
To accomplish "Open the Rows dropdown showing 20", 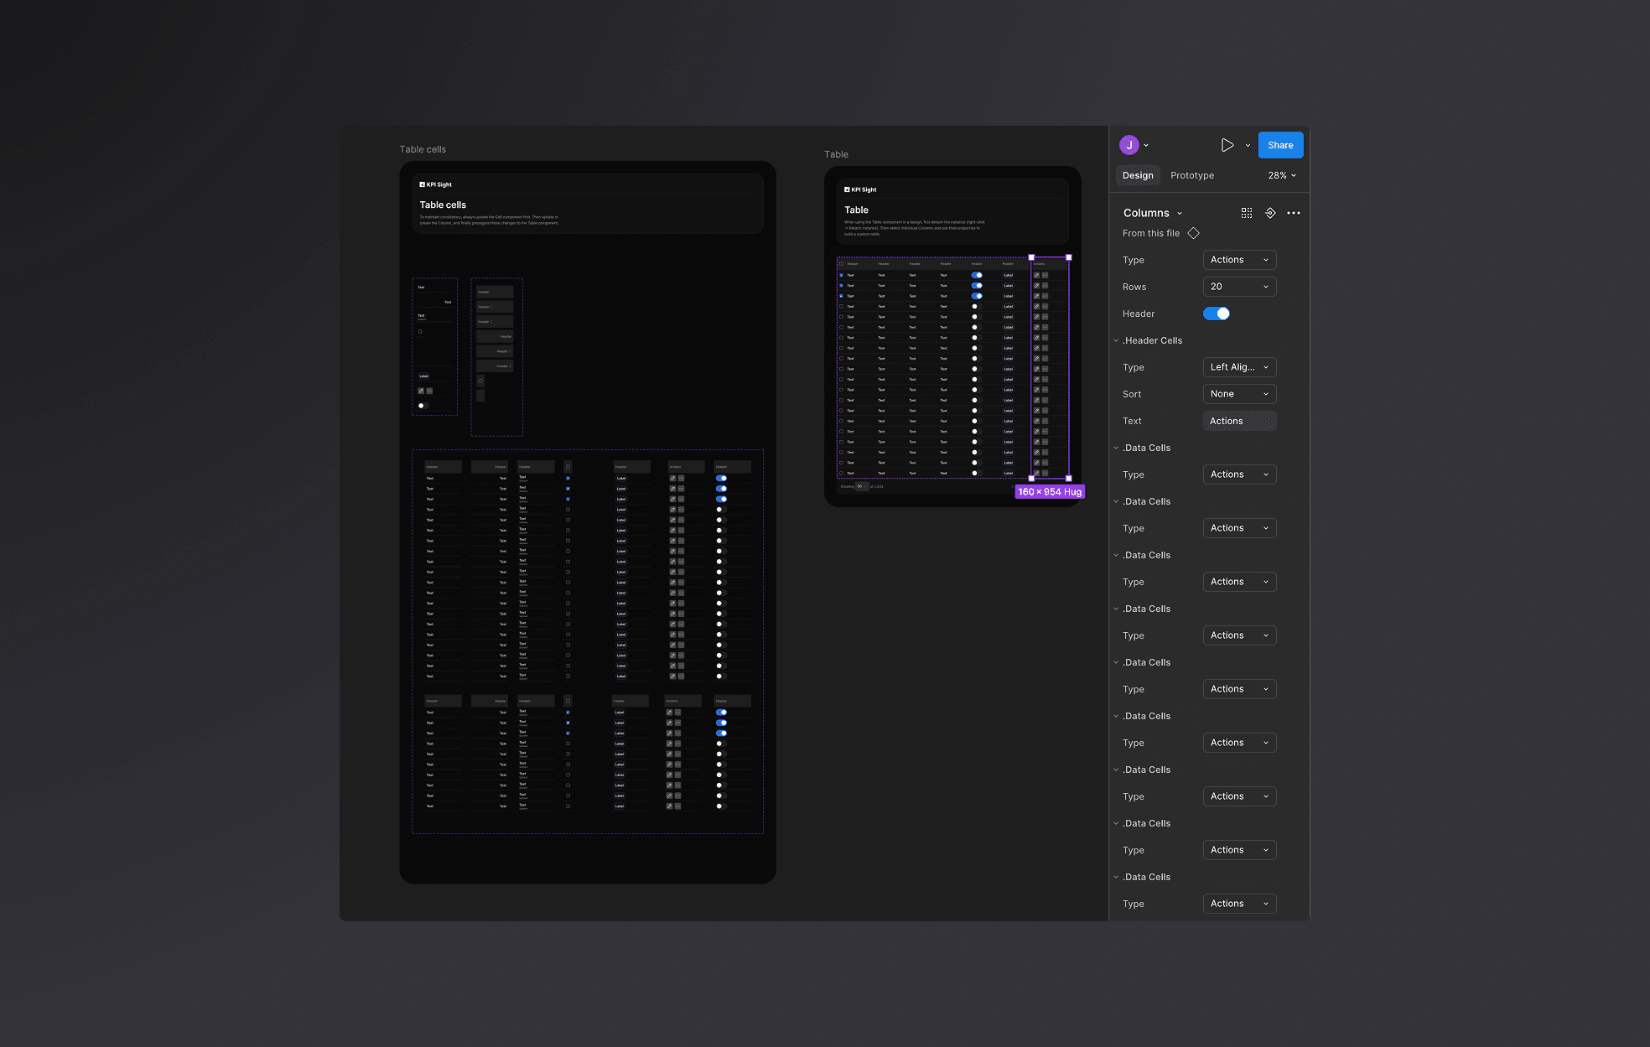I will pos(1239,287).
